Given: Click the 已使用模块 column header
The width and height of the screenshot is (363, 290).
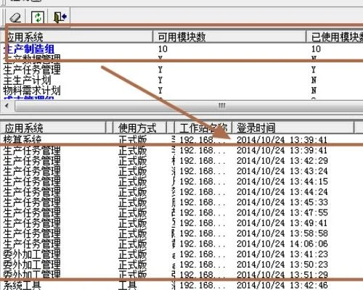Looking at the screenshot, I should click(x=335, y=37).
